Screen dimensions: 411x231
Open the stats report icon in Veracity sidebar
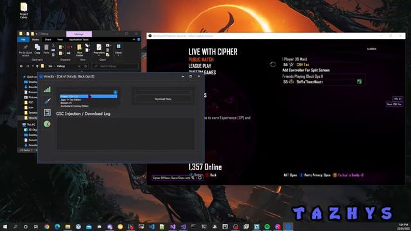pyautogui.click(x=47, y=113)
